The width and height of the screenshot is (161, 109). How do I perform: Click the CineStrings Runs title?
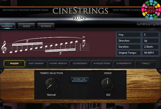point(80,13)
